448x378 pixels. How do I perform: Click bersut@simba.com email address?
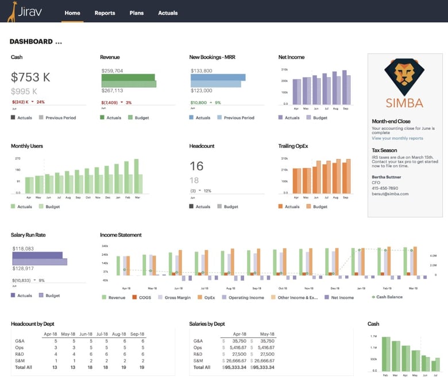[390, 194]
